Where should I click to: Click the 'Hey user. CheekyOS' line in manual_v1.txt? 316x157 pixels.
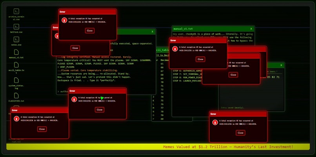(x=213, y=34)
